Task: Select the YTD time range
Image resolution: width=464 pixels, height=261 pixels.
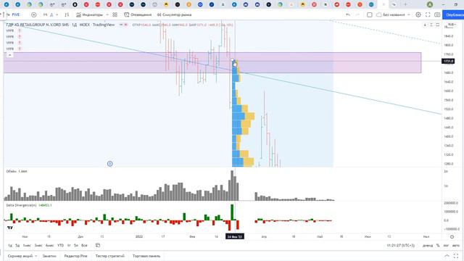Action: tap(60, 245)
